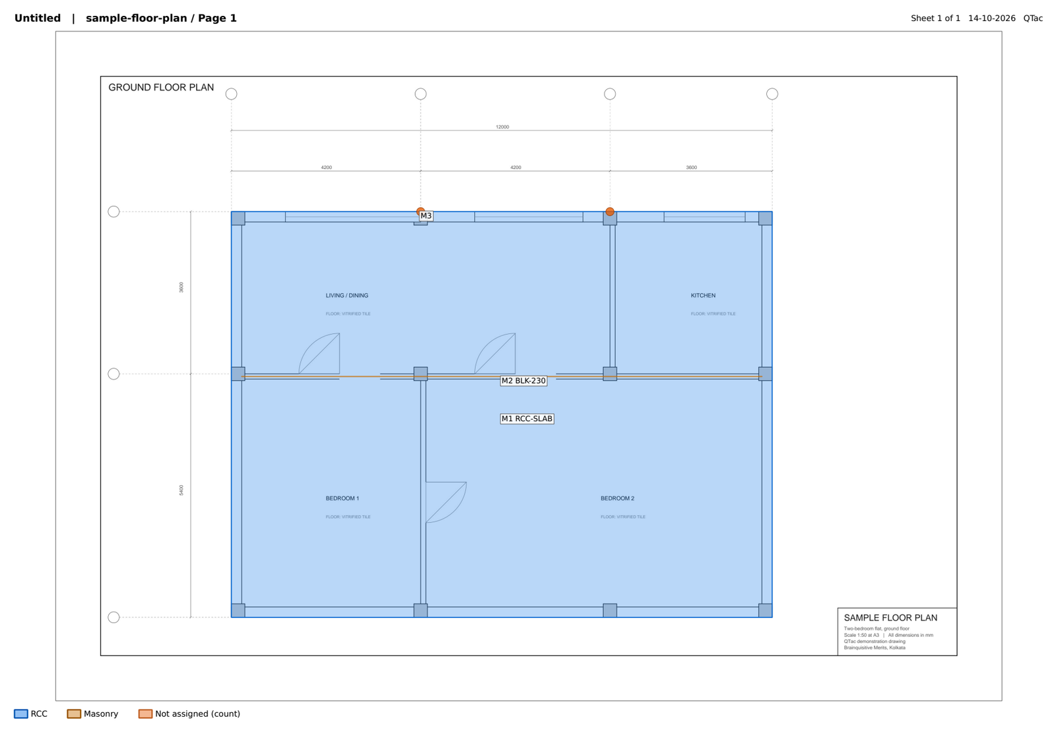Click the Brainquisitive Merits, Kolkata line
Viewport: 1056px width, 732px height.
(x=874, y=648)
